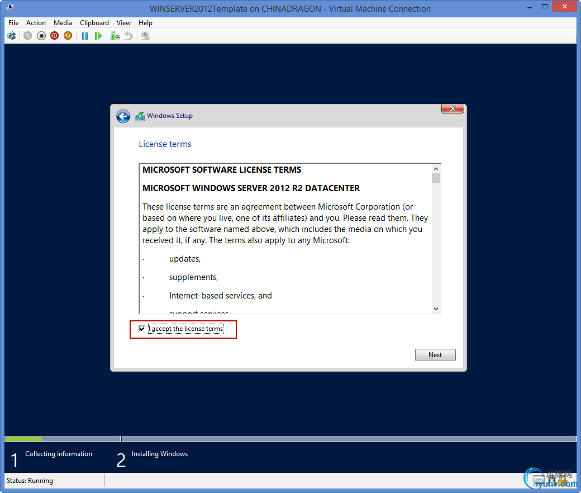Toggle the accept license terms checkbox
The height and width of the screenshot is (493, 581).
(141, 329)
